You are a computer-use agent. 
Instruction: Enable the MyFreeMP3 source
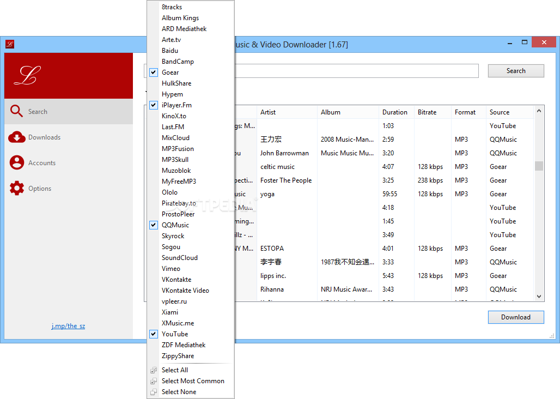(191, 182)
